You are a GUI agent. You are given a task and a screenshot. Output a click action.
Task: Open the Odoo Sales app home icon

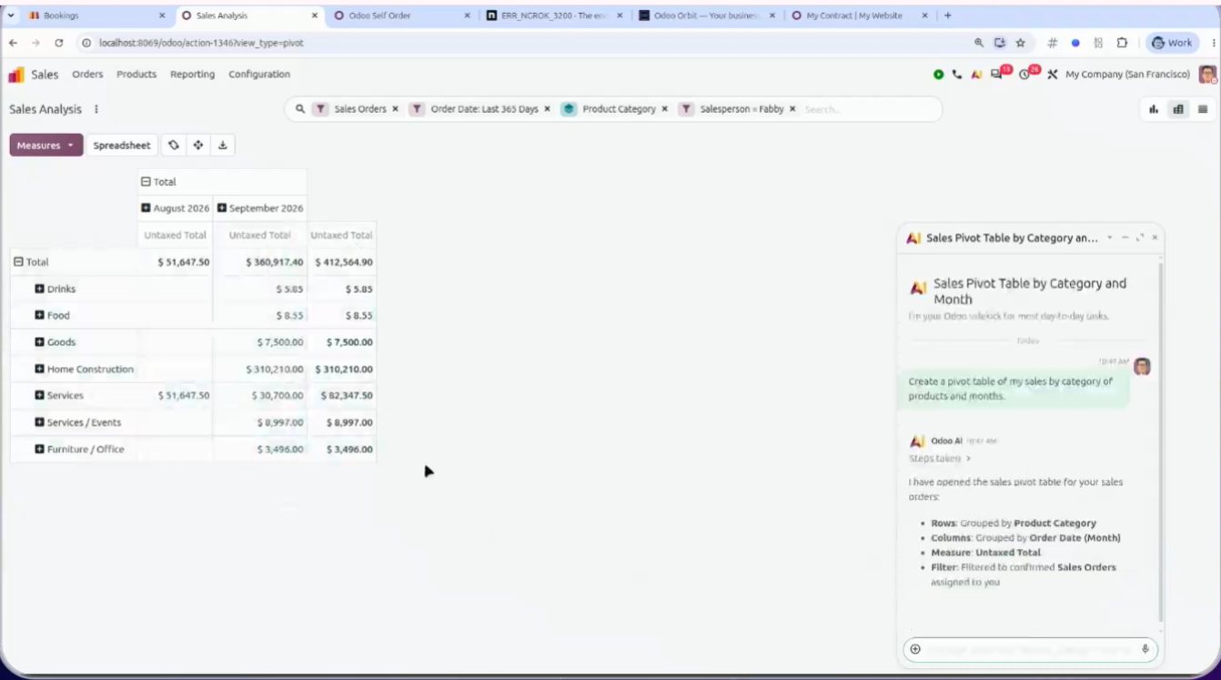16,75
